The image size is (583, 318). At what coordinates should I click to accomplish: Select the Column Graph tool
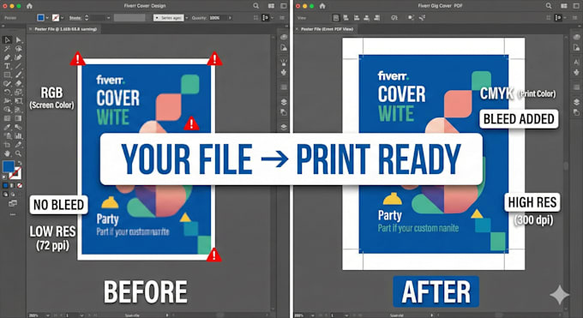click(x=18, y=135)
